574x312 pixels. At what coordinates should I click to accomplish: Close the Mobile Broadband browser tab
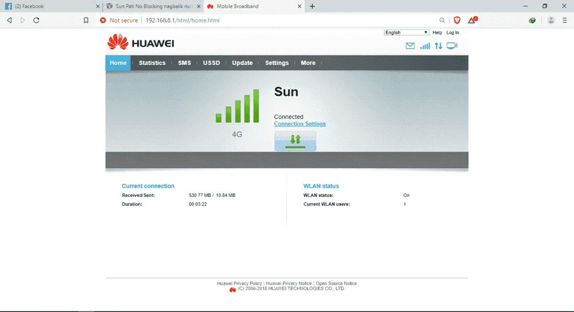coord(300,6)
